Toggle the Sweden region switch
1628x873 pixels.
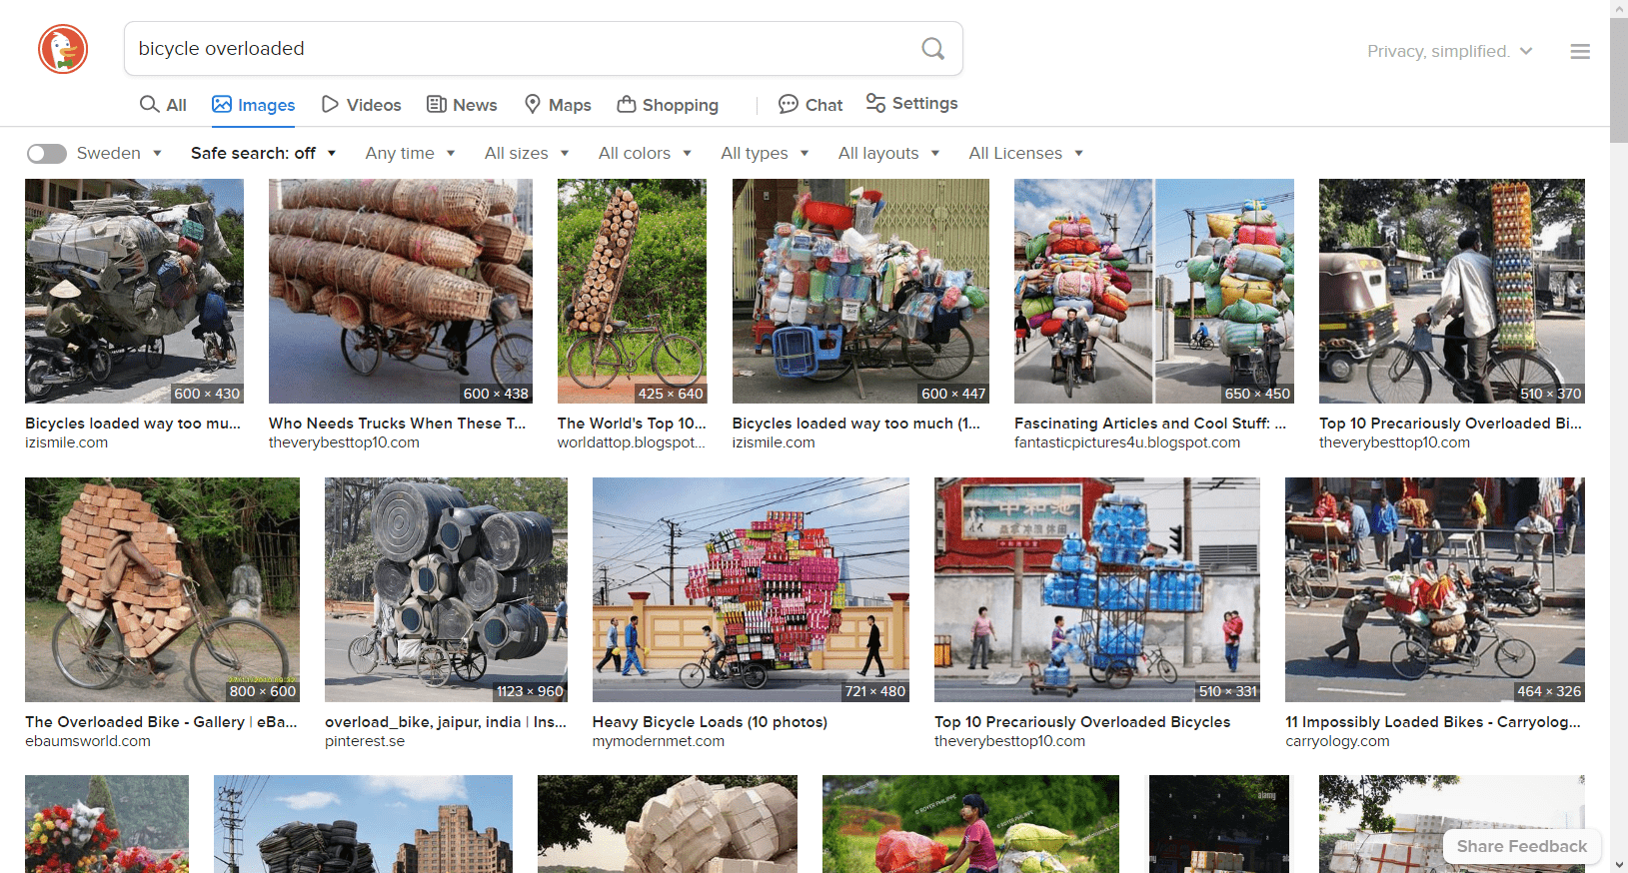pos(47,153)
